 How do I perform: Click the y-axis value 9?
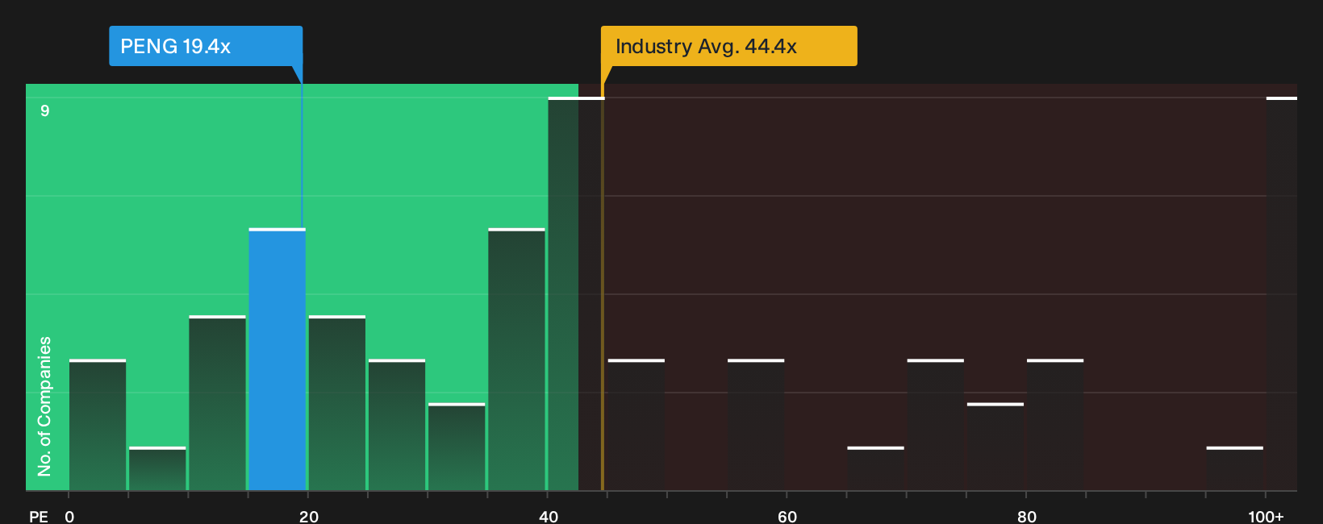[45, 110]
